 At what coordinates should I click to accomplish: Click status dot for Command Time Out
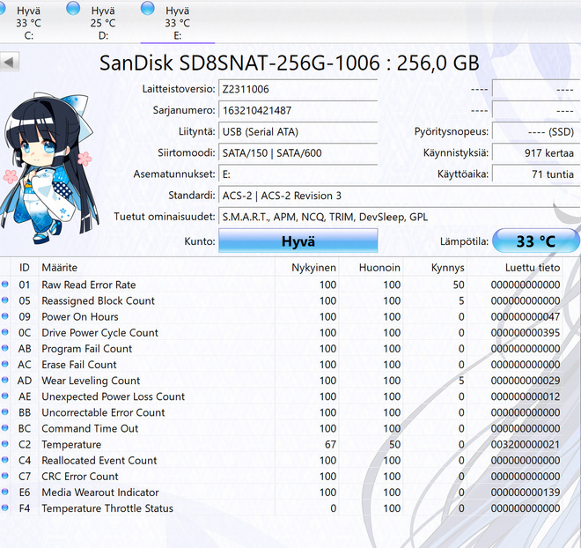pos(4,427)
